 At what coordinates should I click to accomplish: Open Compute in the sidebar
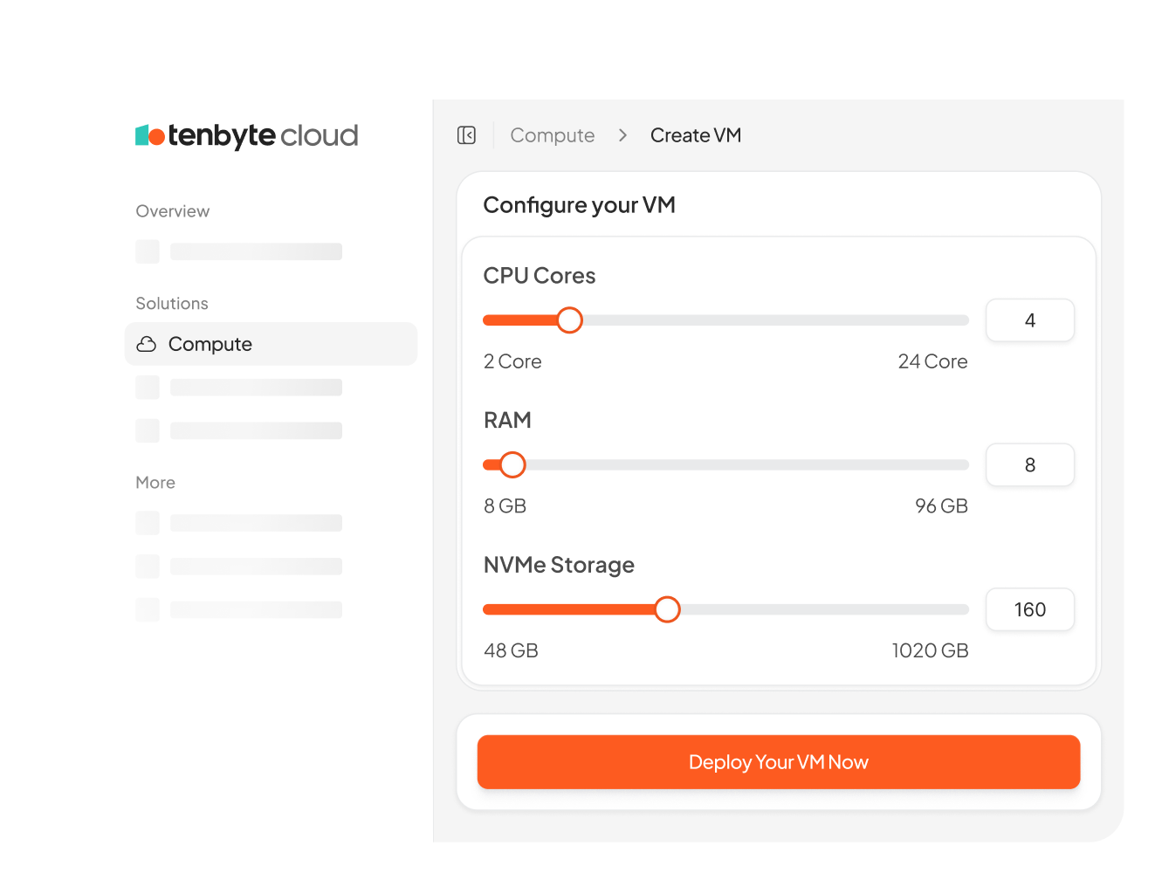[x=271, y=344]
